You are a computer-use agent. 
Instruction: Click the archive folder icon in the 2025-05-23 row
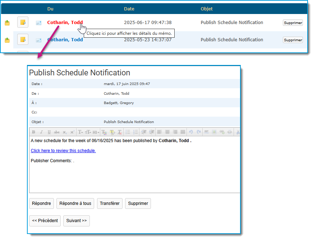(x=7, y=40)
